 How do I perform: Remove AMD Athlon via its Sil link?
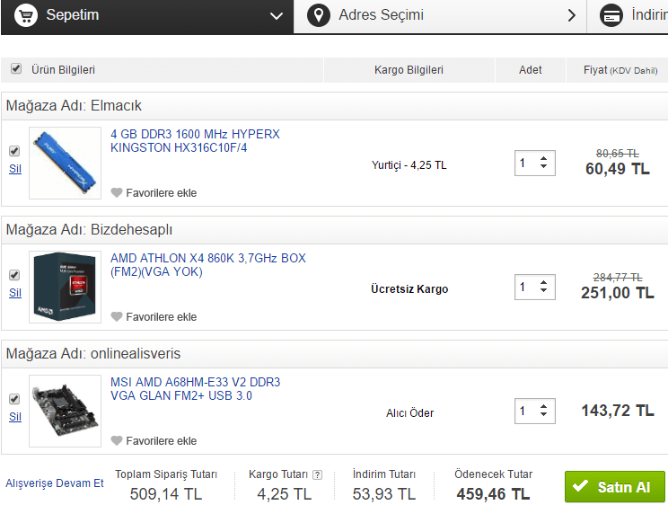point(15,293)
